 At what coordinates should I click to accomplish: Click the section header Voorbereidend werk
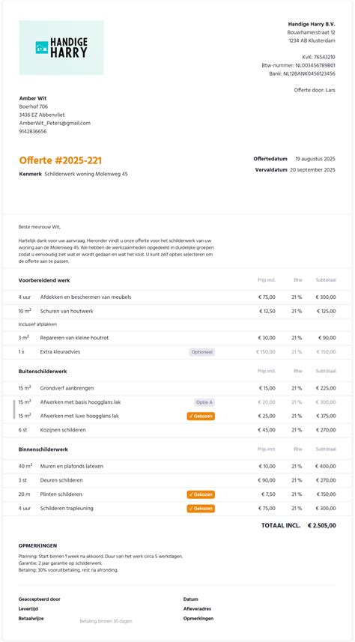(44, 280)
